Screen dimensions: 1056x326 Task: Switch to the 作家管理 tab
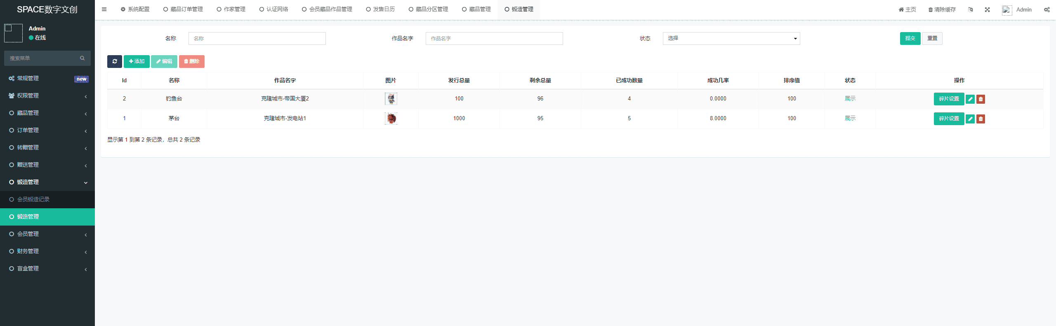pyautogui.click(x=231, y=9)
